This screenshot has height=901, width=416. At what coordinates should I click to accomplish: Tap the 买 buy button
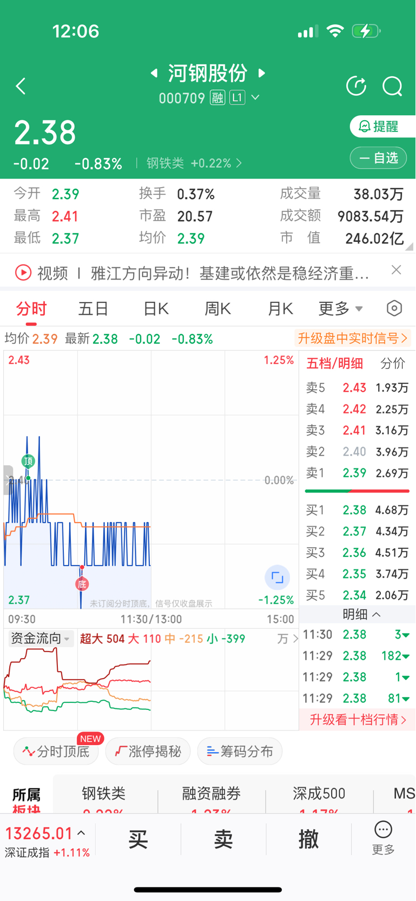click(138, 839)
